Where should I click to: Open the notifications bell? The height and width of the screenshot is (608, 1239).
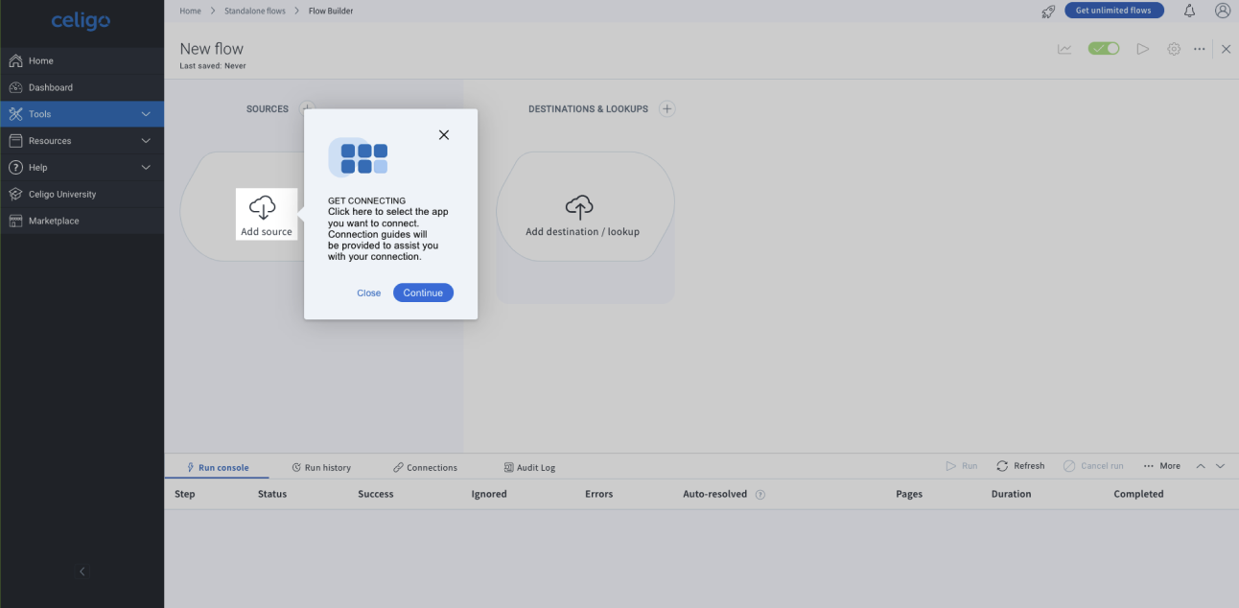pos(1189,11)
